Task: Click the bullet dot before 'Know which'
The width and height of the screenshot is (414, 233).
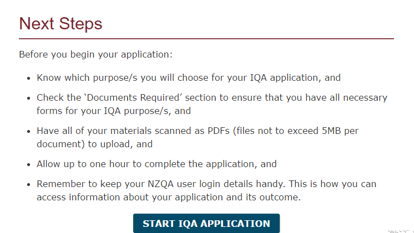Action: pos(29,78)
